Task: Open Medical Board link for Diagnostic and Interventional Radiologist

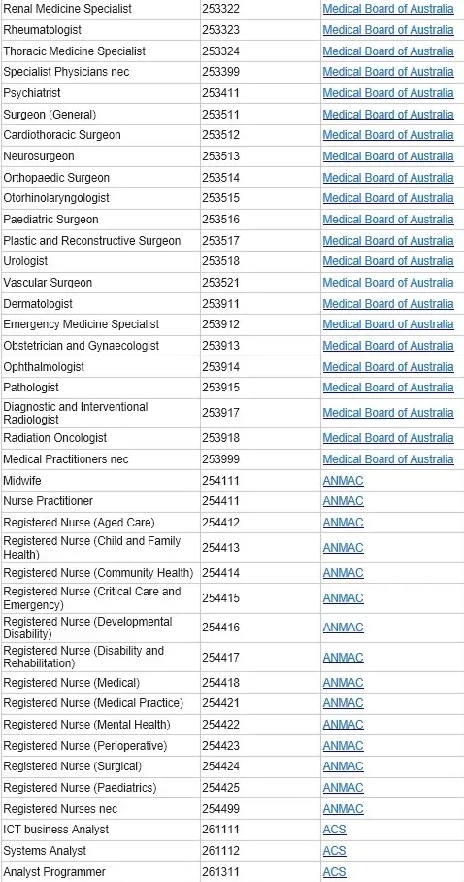Action: click(x=388, y=413)
